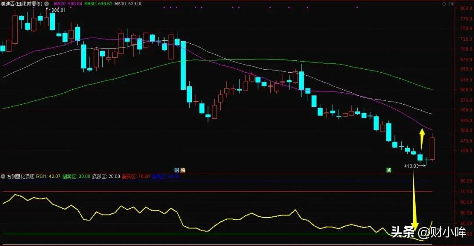The width and height of the screenshot is (474, 246).
Task: Click the 600.0 price axis label
Action: pyautogui.click(x=467, y=90)
